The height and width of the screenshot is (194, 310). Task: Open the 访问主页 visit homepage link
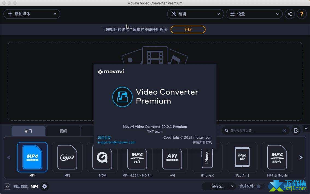(x=104, y=138)
